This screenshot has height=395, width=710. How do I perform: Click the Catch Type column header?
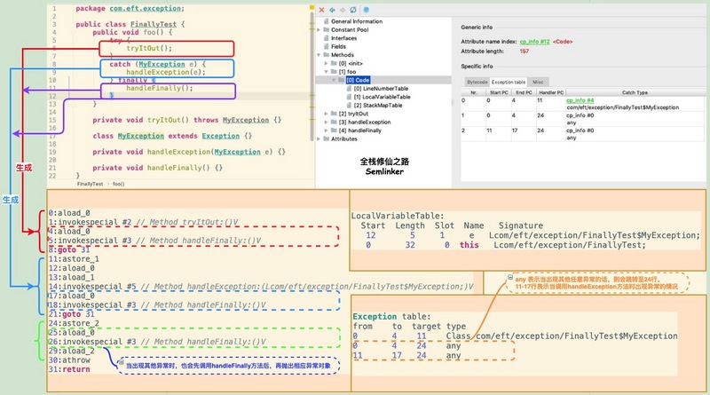635,92
